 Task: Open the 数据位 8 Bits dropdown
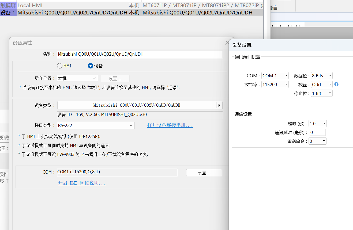click(322, 76)
